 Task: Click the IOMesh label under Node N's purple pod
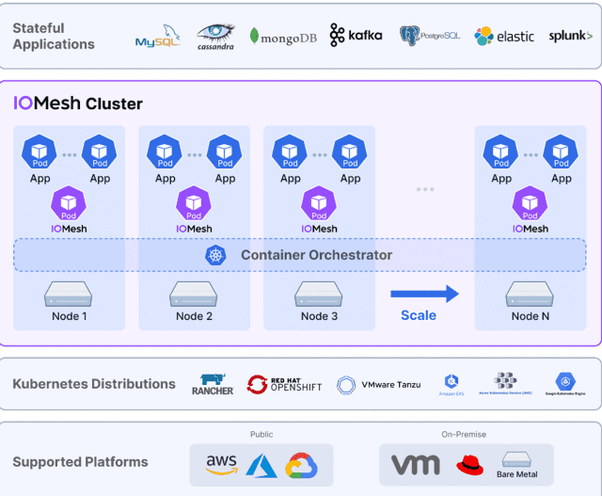coord(531,229)
